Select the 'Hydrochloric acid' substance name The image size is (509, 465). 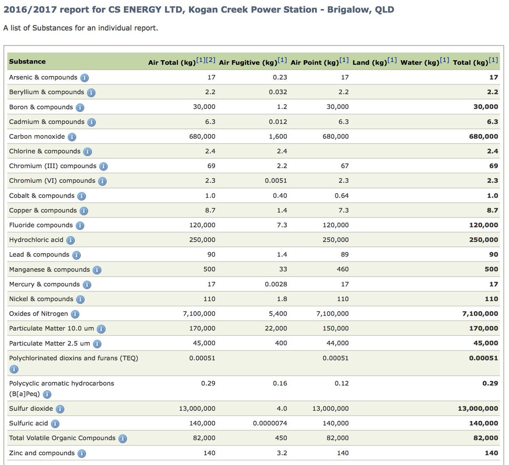[36, 240]
